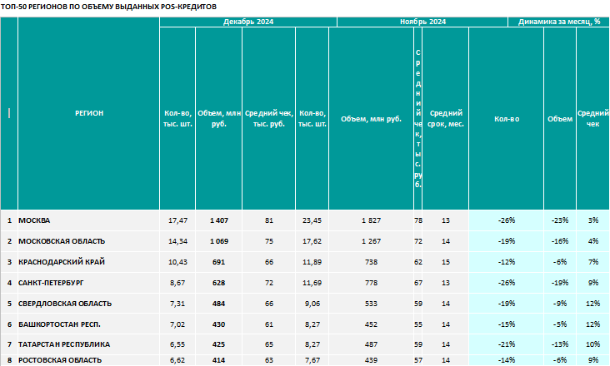The height and width of the screenshot is (366, 610).
Task: Click Московская область November count 17,62
Action: [312, 241]
